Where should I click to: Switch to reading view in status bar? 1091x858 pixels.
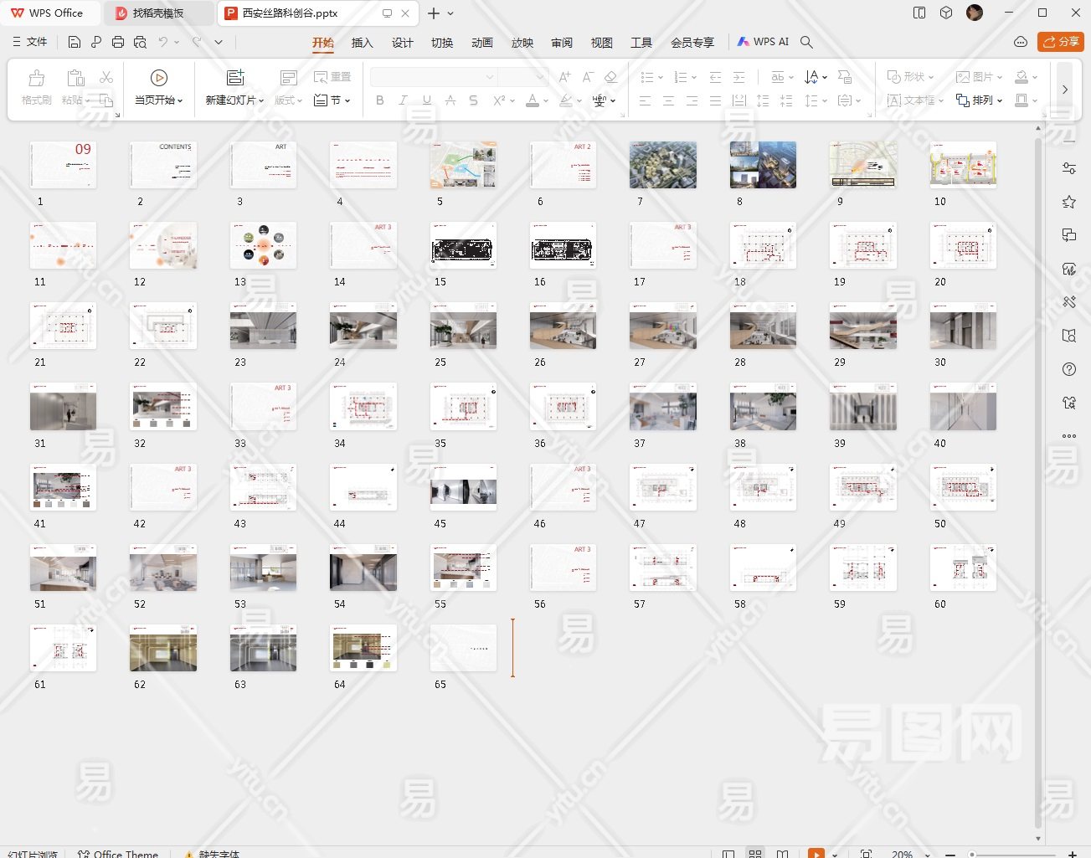782,854
